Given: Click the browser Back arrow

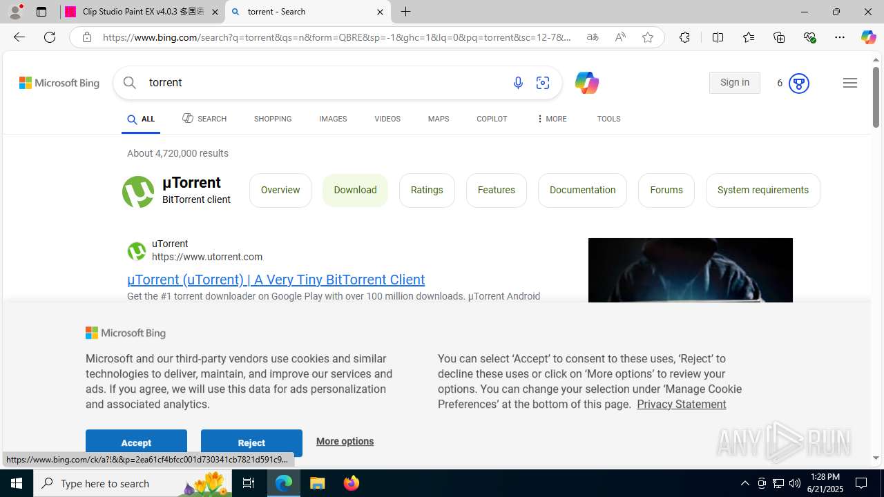Looking at the screenshot, I should (x=19, y=37).
